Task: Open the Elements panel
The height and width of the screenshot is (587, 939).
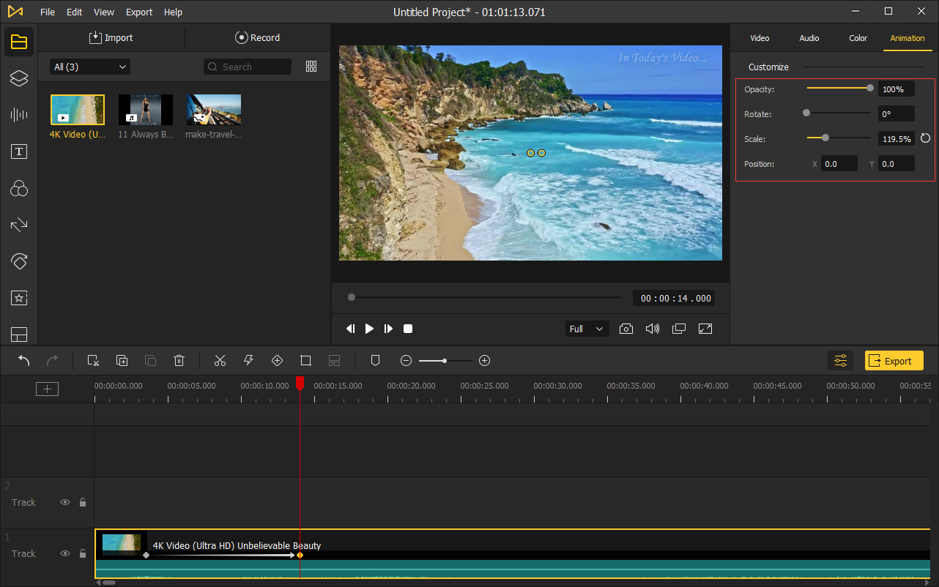Action: pos(18,298)
